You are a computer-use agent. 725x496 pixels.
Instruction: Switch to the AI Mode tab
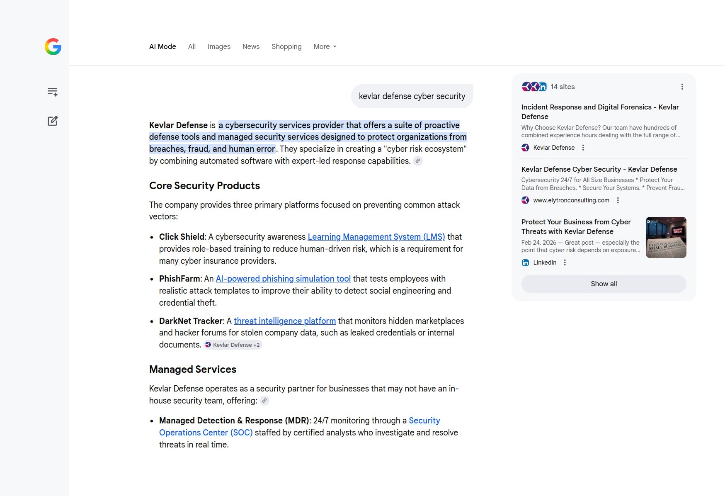coord(162,46)
